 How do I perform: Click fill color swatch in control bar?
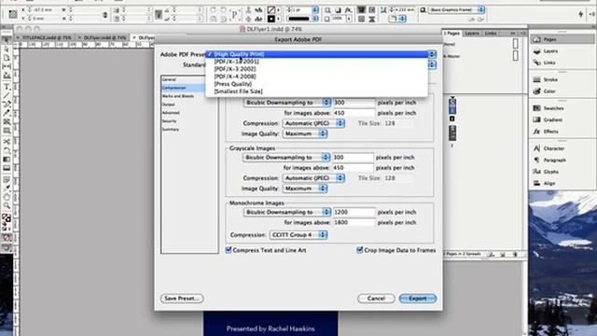coord(271,10)
